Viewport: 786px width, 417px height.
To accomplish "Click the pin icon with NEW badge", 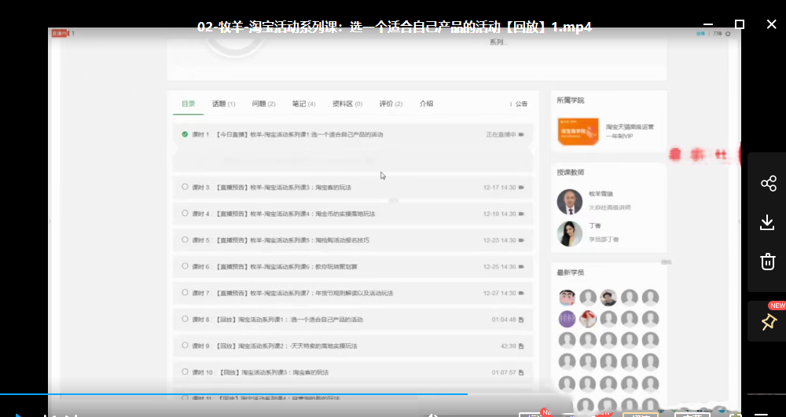I will [x=769, y=322].
